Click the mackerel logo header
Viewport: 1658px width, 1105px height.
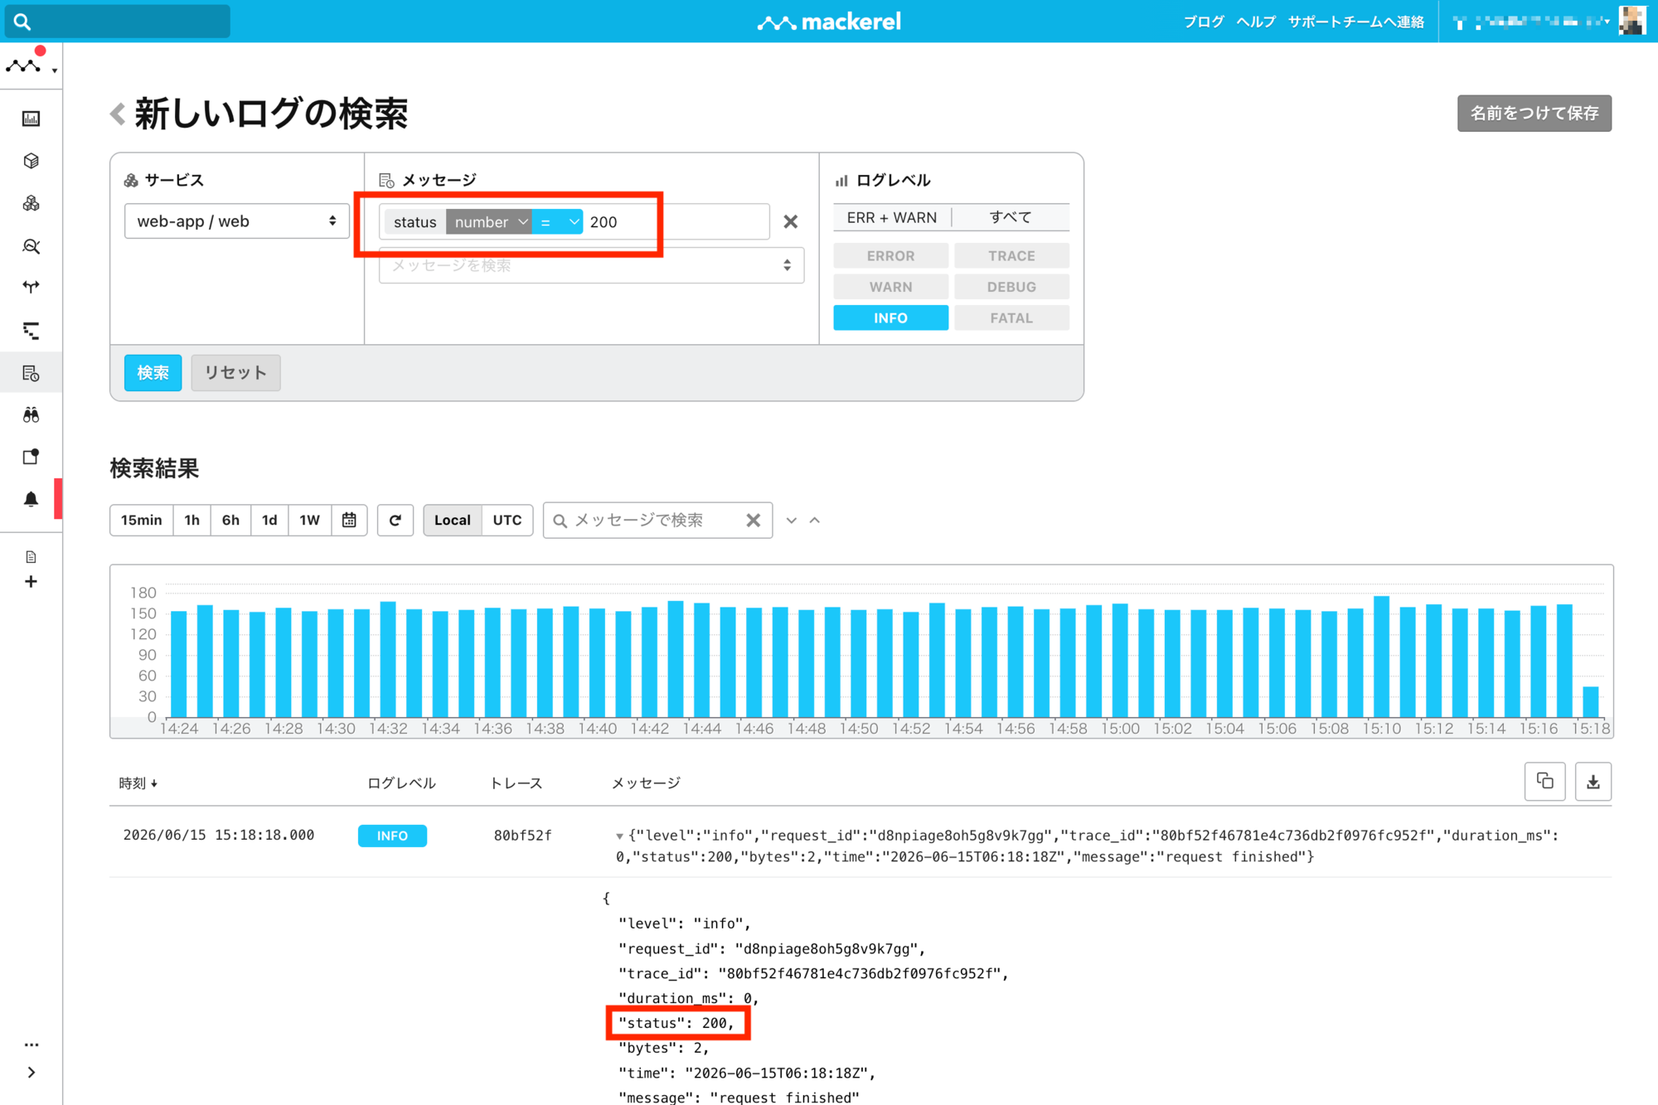point(829,22)
